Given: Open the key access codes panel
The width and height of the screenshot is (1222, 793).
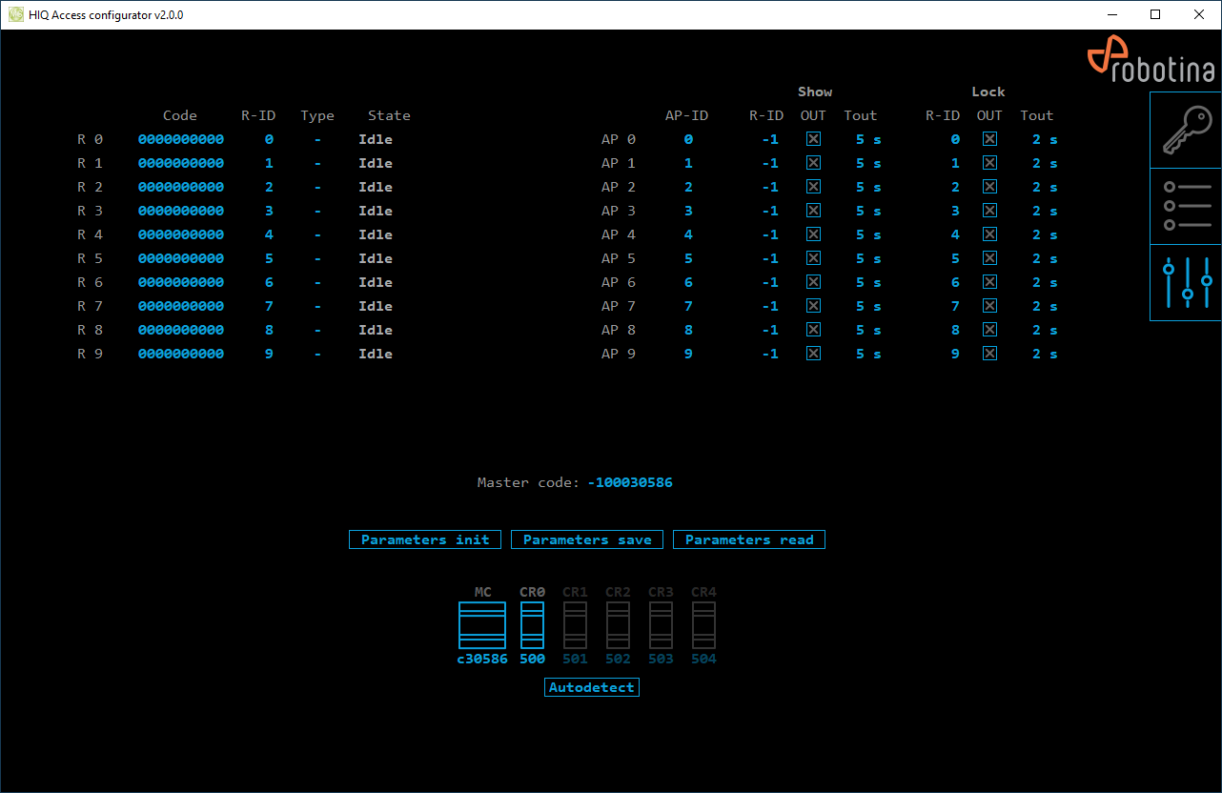Looking at the screenshot, I should tap(1186, 132).
